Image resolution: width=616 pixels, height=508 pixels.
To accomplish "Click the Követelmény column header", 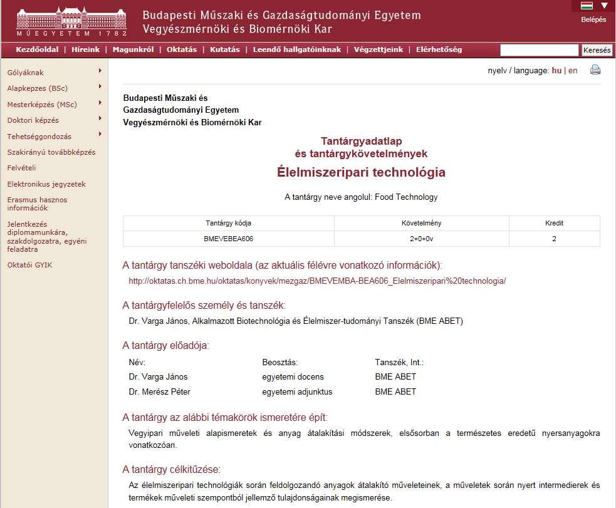I will click(x=422, y=223).
